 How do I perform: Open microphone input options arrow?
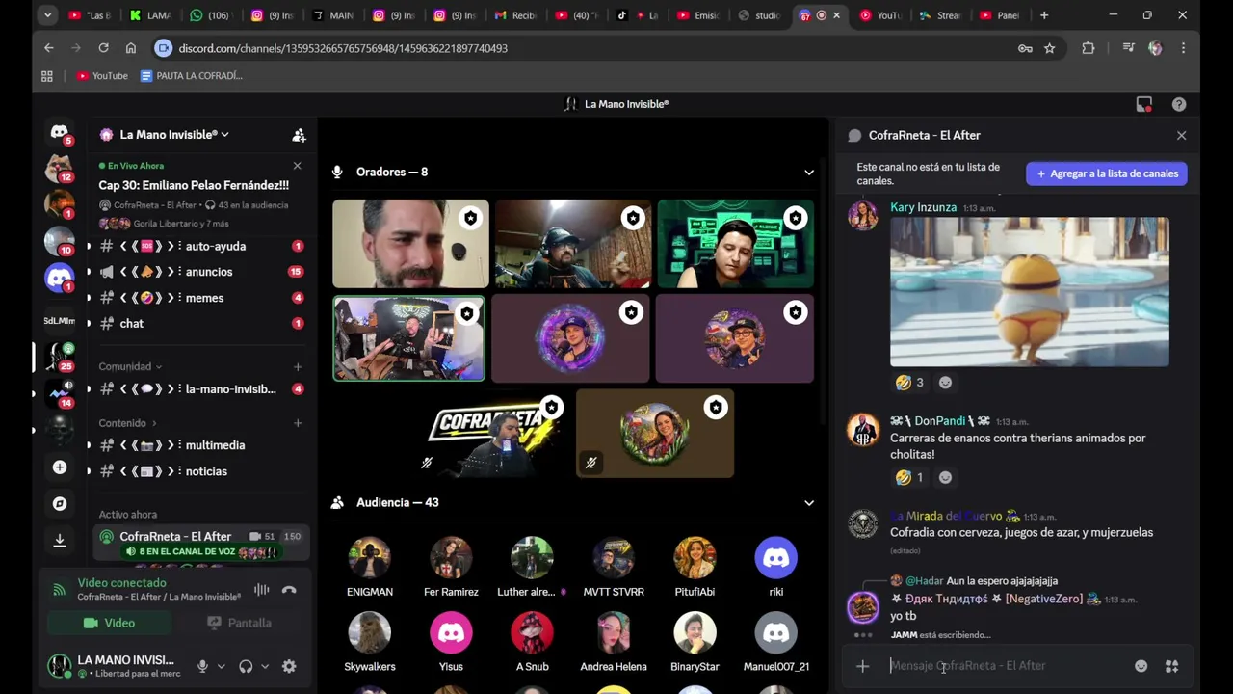click(221, 666)
